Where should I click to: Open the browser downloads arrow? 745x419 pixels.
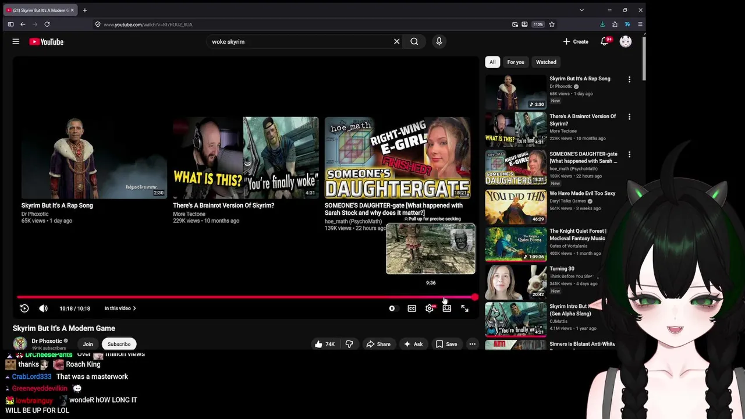[x=602, y=24]
